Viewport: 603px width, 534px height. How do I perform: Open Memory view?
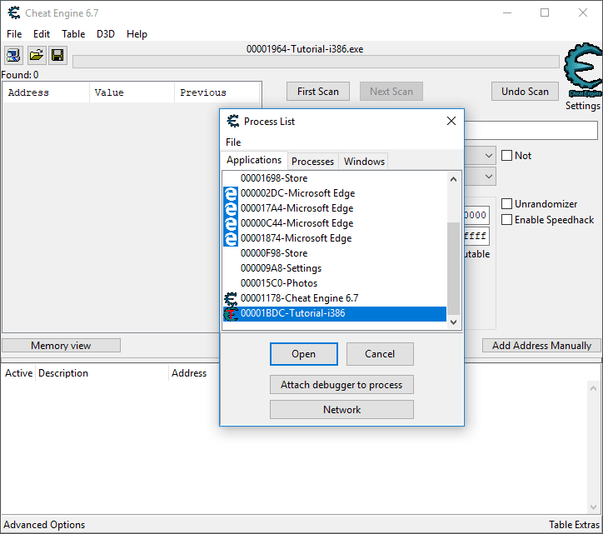[61, 346]
